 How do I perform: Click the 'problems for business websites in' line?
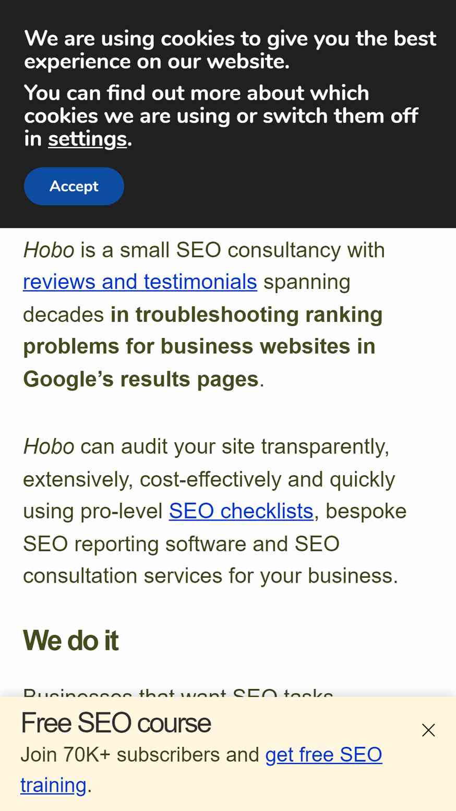[x=199, y=346]
